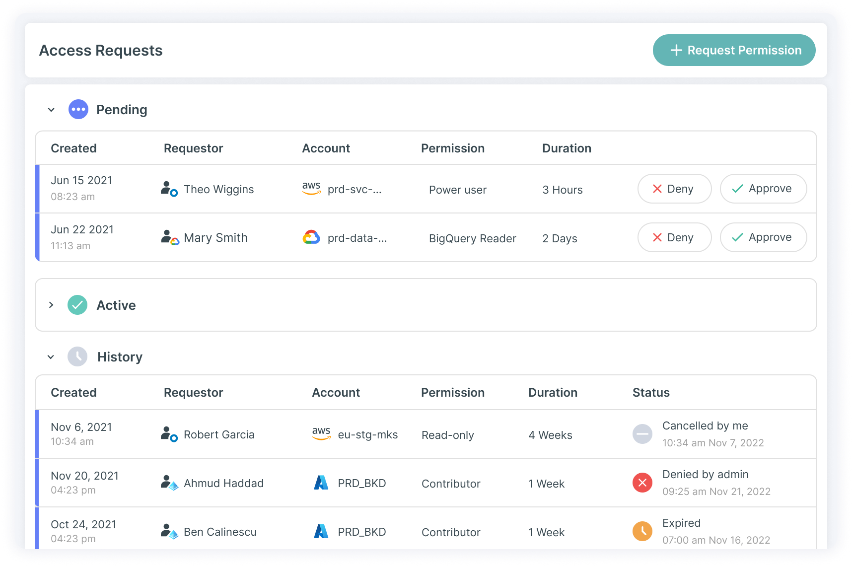Deny Mary Smith's BigQuery Reader request
This screenshot has width=852, height=566.
[674, 237]
